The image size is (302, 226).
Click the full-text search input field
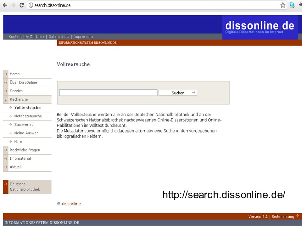[108, 93]
